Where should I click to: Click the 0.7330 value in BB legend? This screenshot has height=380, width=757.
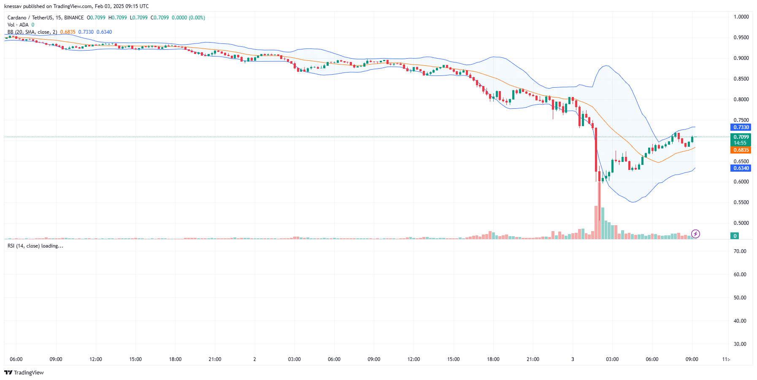(86, 32)
